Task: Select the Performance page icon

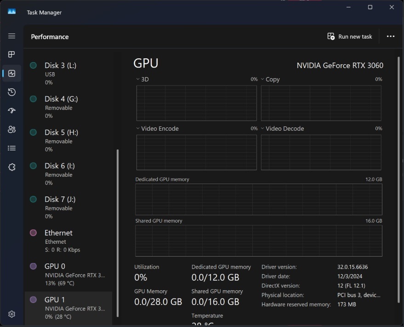Action: (x=11, y=74)
